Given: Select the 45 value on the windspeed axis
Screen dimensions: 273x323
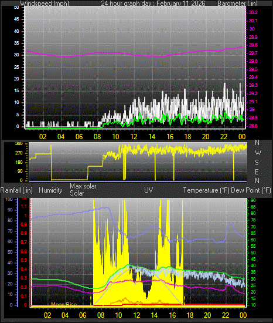Looking at the screenshot, I should click(16, 19).
